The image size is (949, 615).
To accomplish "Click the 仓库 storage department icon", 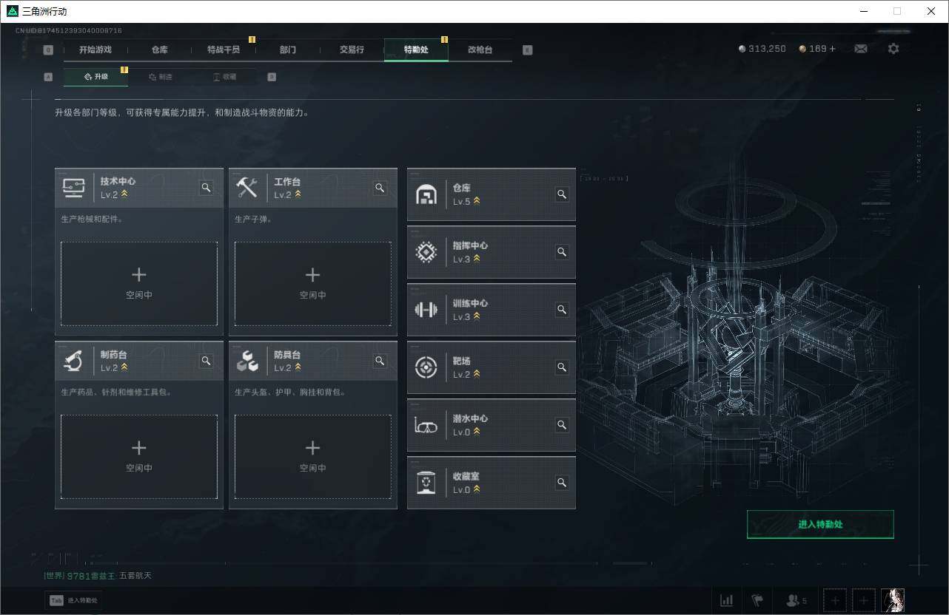I will (426, 194).
